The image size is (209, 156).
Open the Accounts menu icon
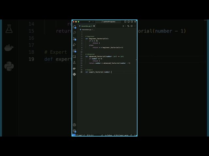click(74, 125)
